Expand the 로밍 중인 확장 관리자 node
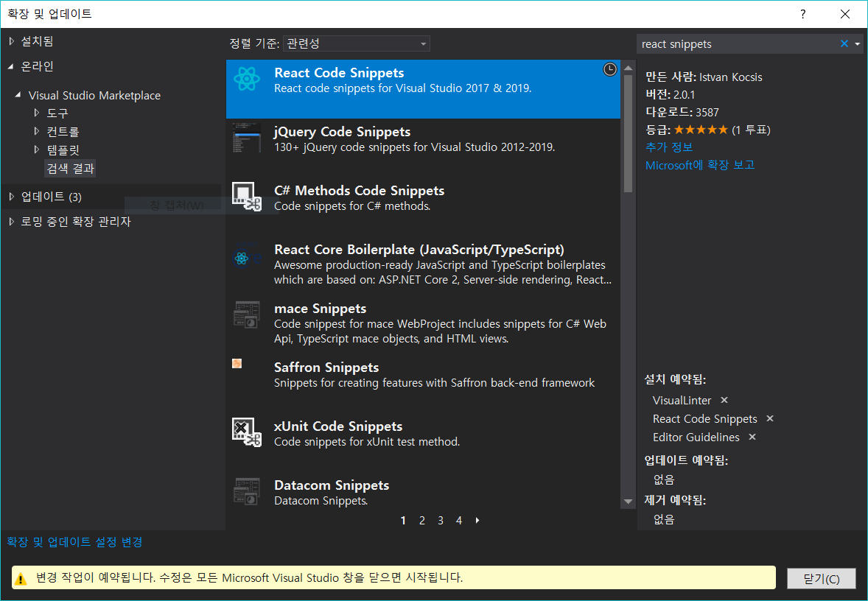Screen dimensions: 868x601 [x=12, y=222]
